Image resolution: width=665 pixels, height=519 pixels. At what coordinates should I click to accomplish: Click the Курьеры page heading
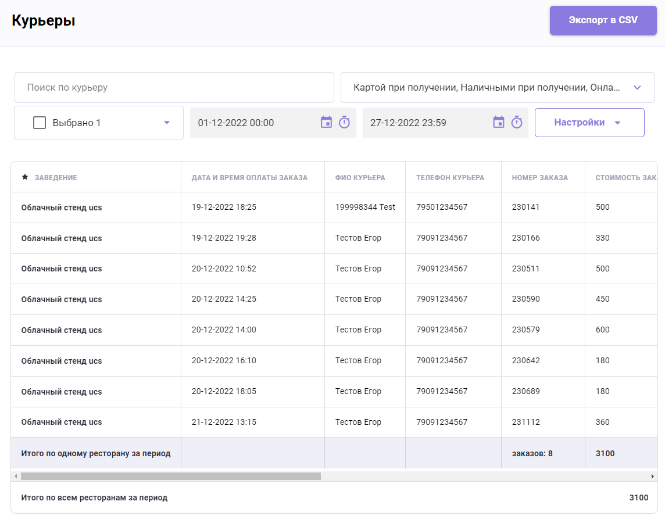[x=43, y=20]
